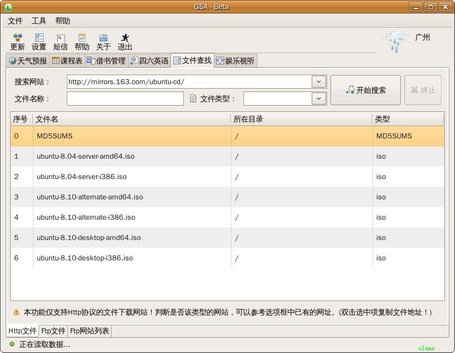
Task: Select ubuntu-8.10-desktop-i386.iso row
Action: 227,258
